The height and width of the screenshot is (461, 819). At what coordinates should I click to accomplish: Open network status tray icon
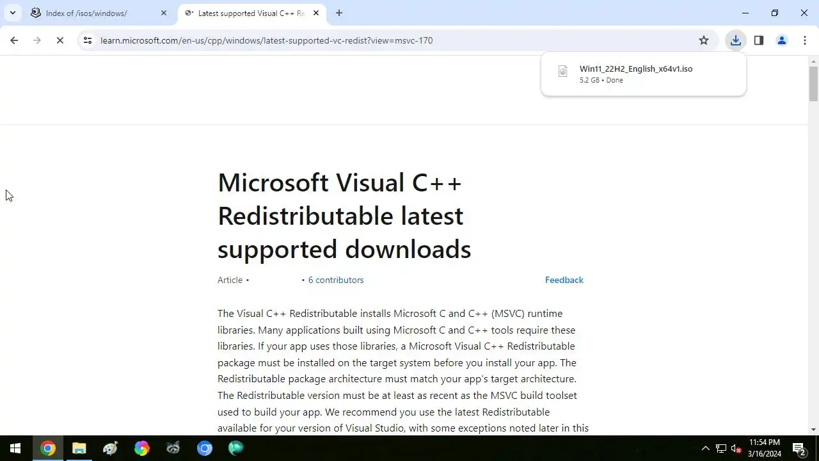[721, 448]
